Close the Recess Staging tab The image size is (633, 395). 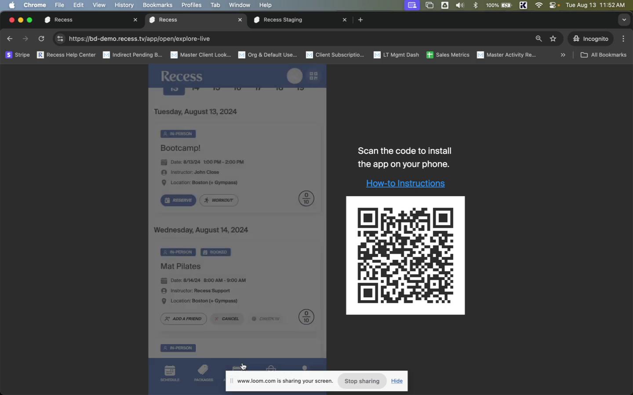point(345,20)
